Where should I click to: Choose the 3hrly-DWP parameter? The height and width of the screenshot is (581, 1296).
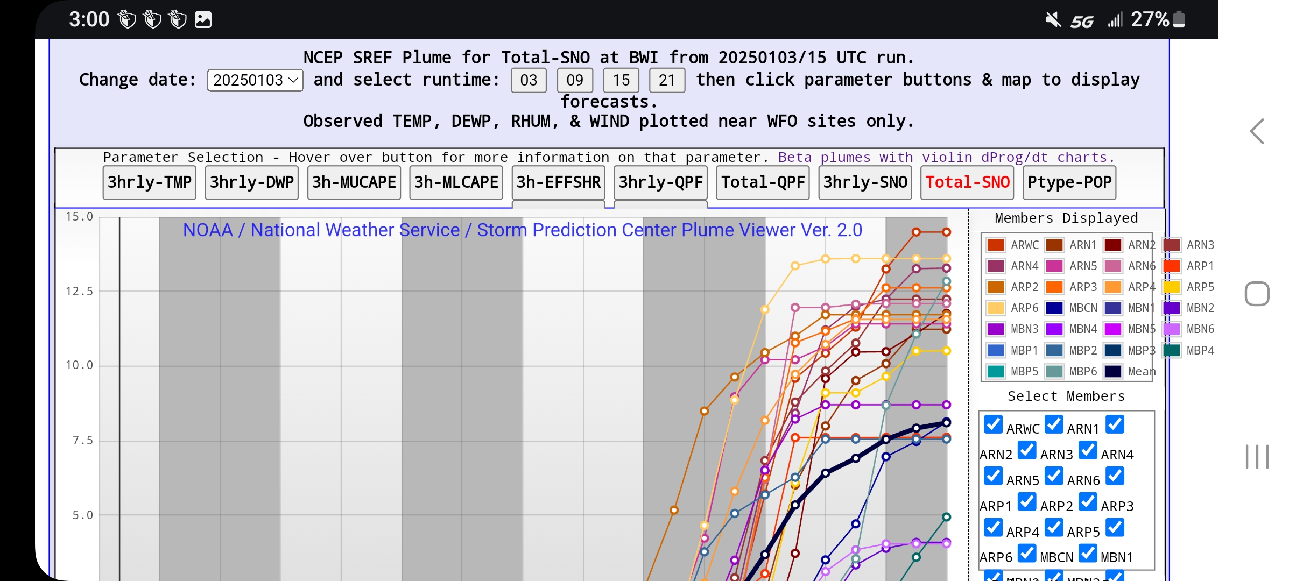[252, 182]
